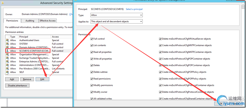Image resolution: width=246 pixels, height=108 pixels.
Task: Click the SELF principal icon
Action: point(7,72)
